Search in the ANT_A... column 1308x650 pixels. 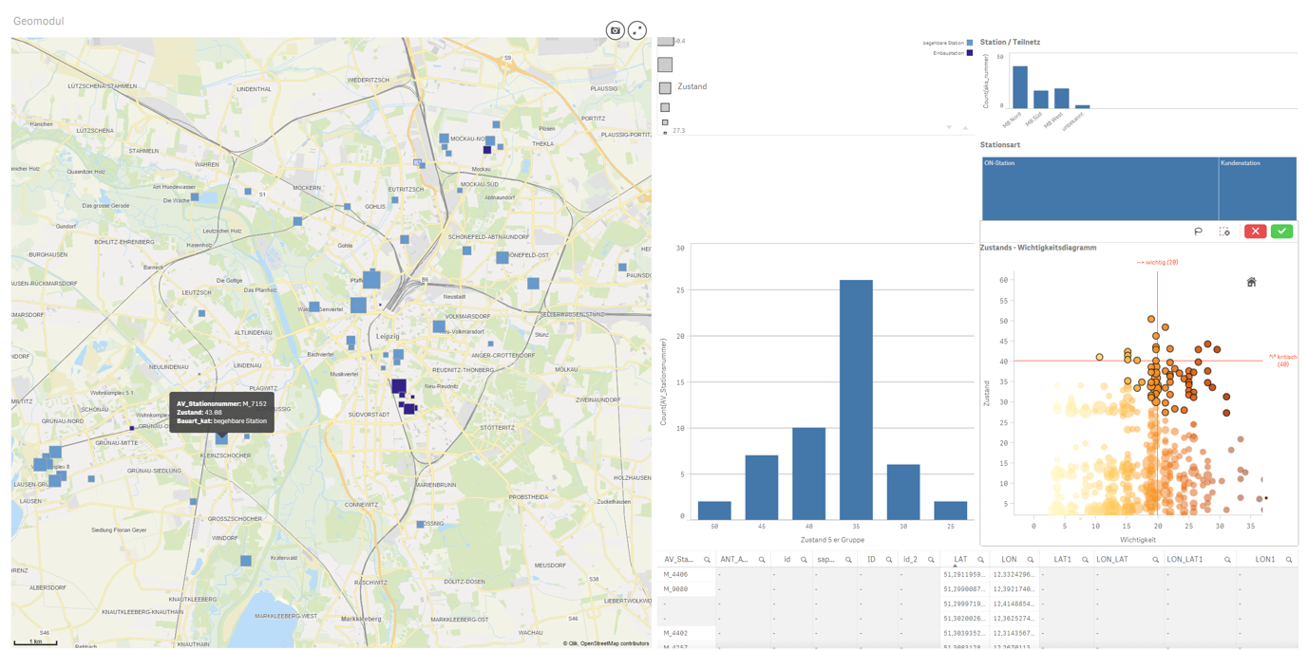[762, 560]
